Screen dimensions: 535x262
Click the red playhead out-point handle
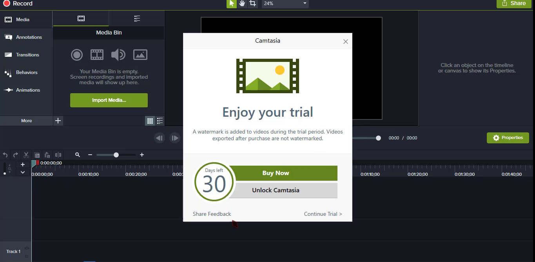pos(38,163)
